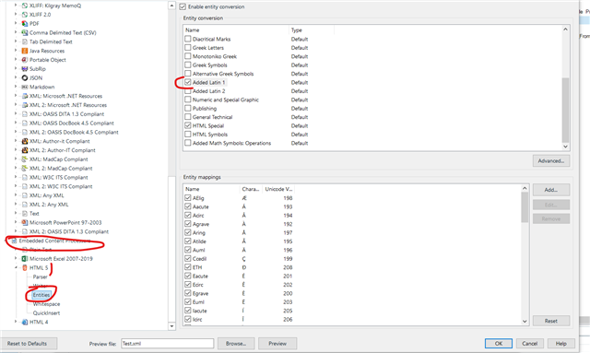Click the PDF file type icon

coord(25,24)
